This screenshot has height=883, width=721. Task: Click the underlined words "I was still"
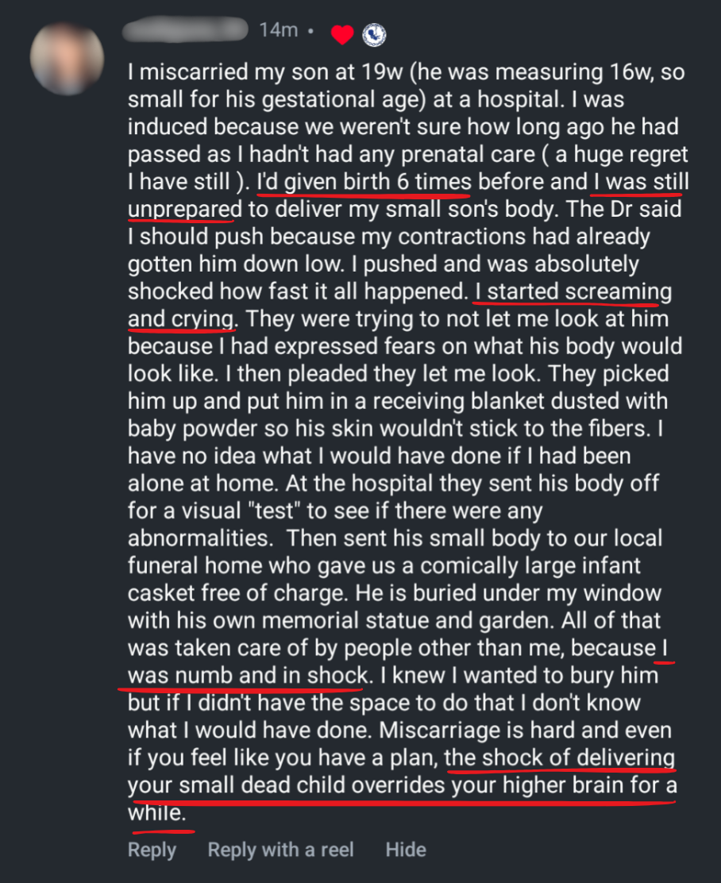click(x=640, y=181)
